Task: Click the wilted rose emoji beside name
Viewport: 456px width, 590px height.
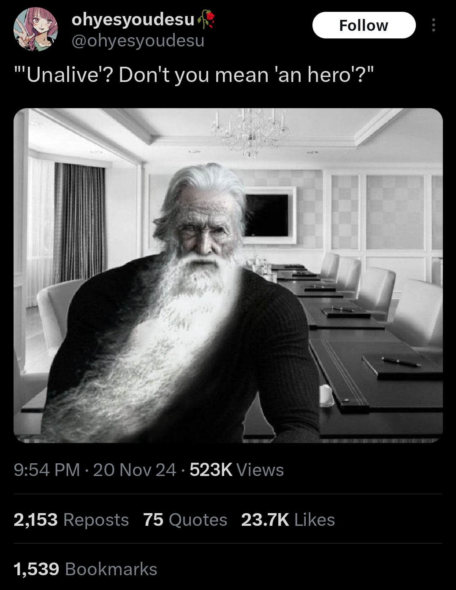Action: click(x=206, y=20)
